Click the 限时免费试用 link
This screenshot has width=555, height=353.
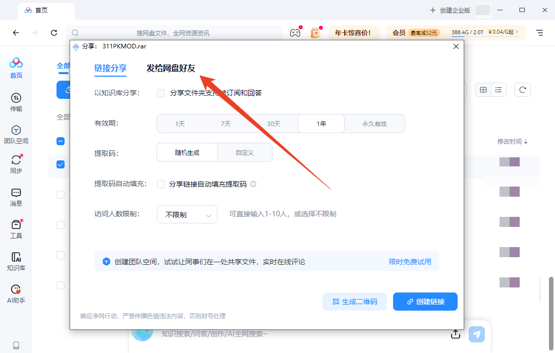click(410, 261)
